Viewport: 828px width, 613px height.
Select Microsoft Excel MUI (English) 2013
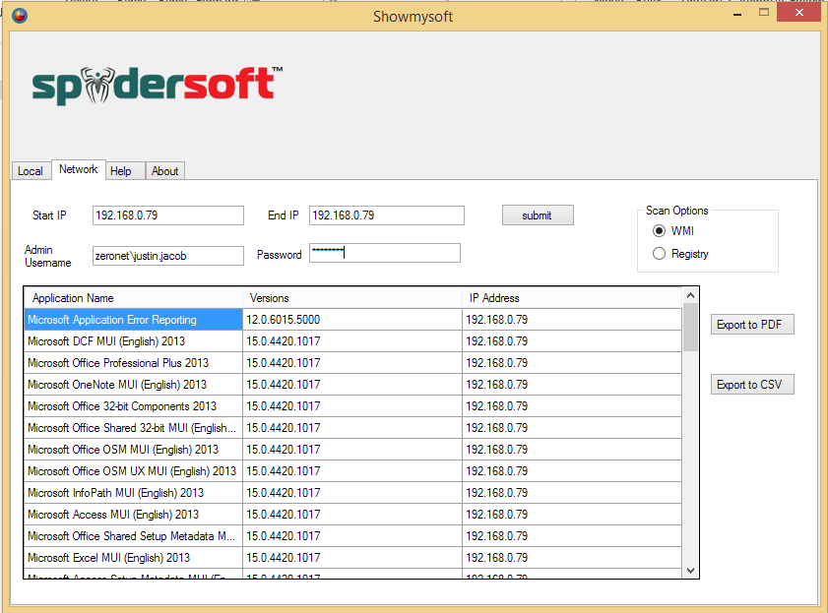tap(133, 558)
